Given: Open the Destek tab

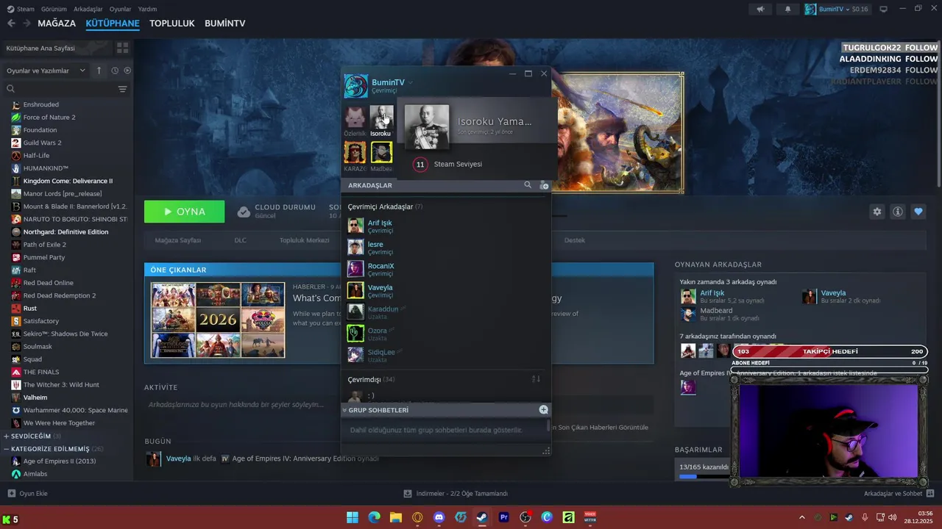Looking at the screenshot, I should click(x=575, y=240).
